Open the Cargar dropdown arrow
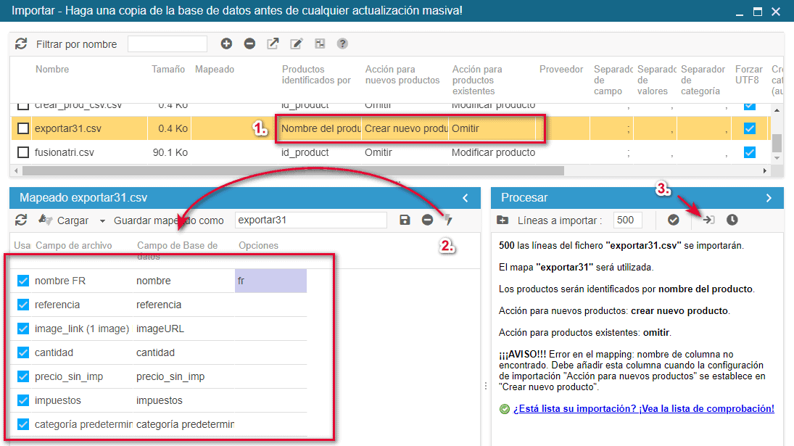 [102, 220]
